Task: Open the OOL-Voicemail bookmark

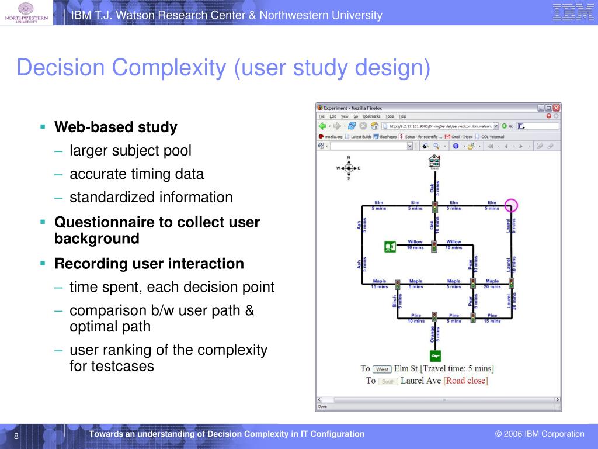Action: pos(490,137)
